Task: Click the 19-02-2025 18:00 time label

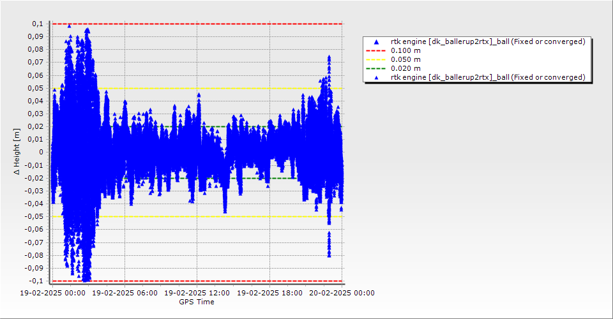Action: tap(269, 293)
